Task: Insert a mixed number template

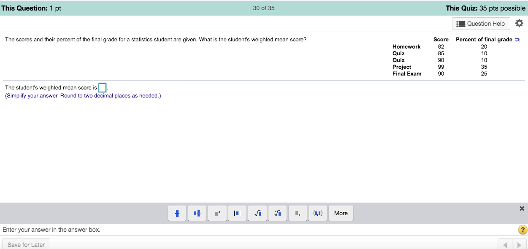Action: [x=198, y=214]
